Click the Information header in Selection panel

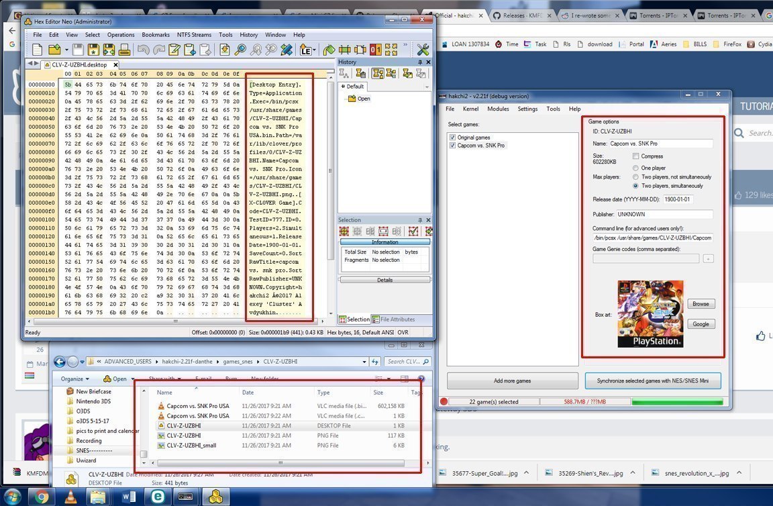click(384, 242)
